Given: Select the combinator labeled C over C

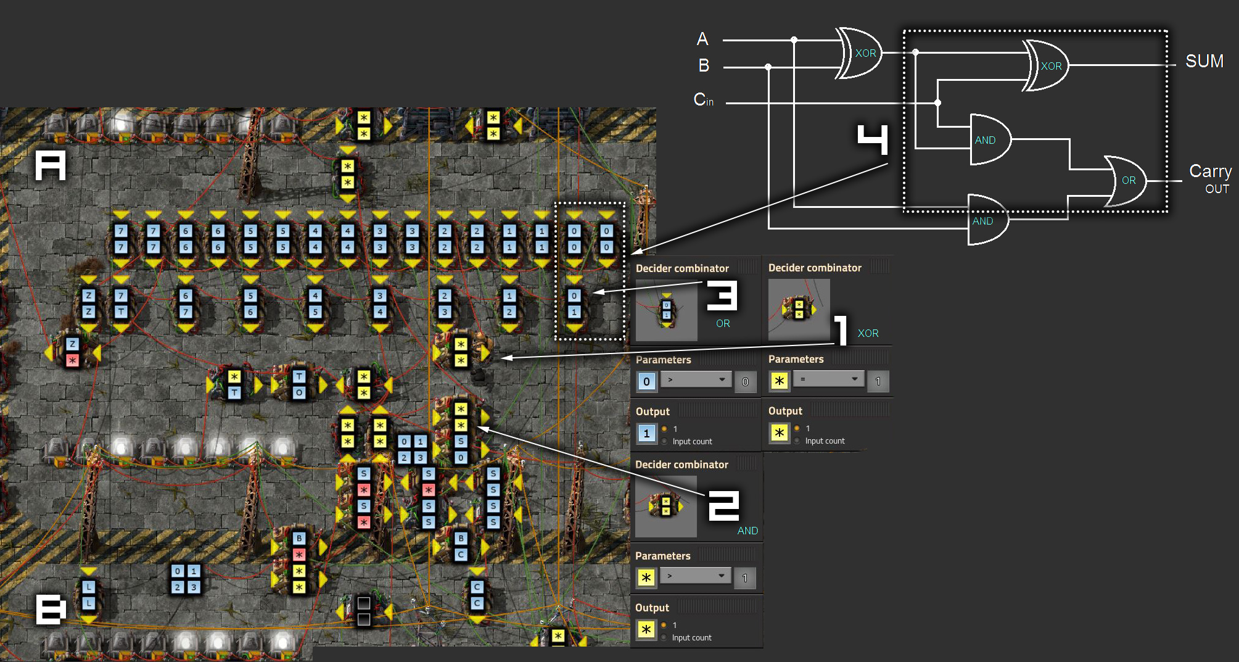Looking at the screenshot, I should [x=477, y=595].
